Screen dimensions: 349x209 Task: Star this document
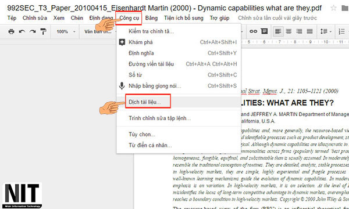(333, 8)
